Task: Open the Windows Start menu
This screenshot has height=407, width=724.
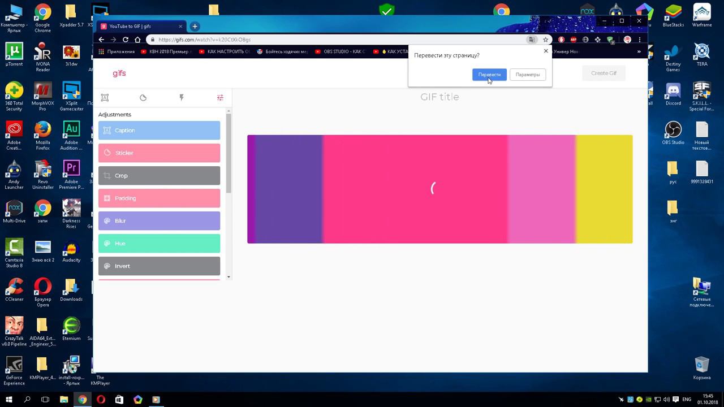Action: point(8,400)
